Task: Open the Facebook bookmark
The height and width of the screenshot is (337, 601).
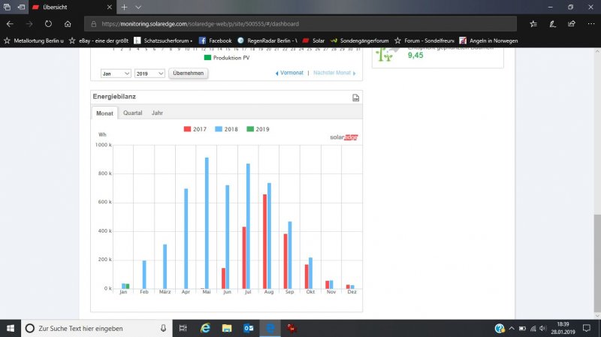Action: 215,41
